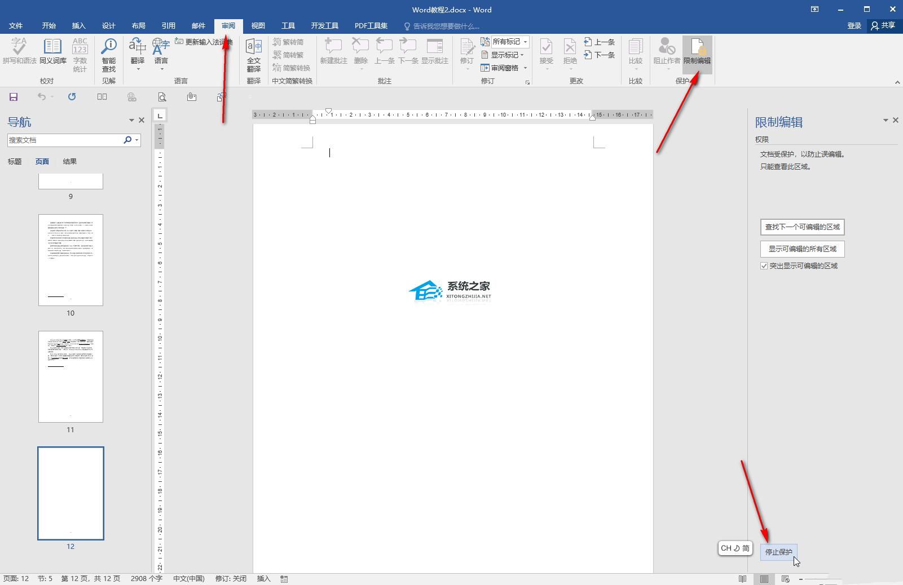This screenshot has height=585, width=903.
Task: Click Find next editable region (查找下一个可编辑的区域) button
Action: [802, 227]
